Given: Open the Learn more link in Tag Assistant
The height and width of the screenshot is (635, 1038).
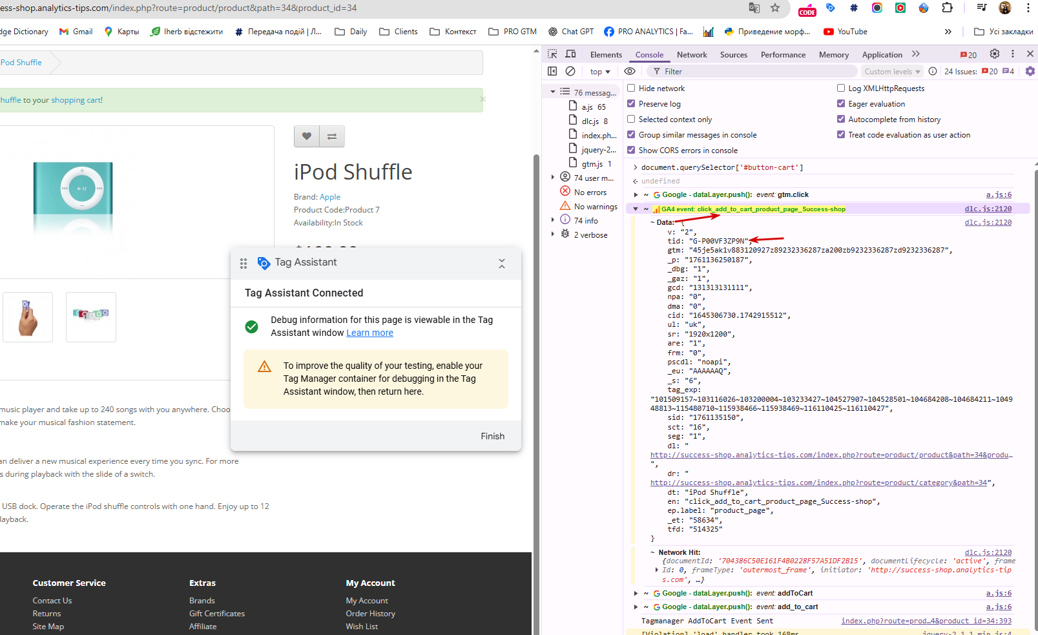Looking at the screenshot, I should coord(369,333).
